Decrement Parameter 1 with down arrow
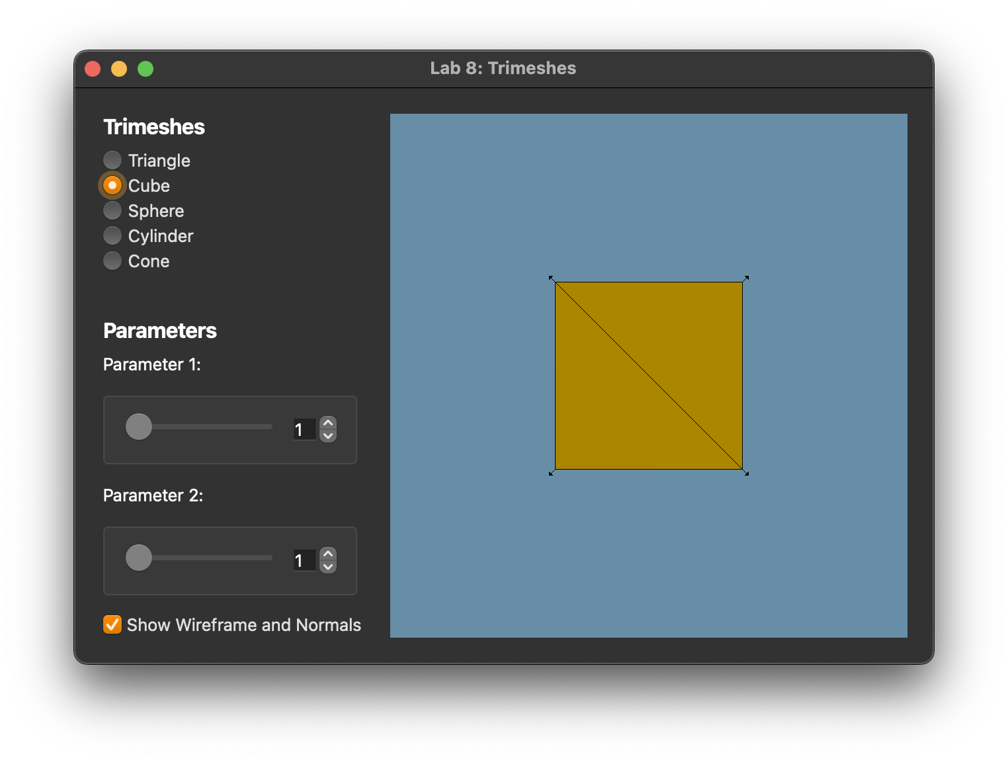The height and width of the screenshot is (762, 1008). tap(328, 436)
